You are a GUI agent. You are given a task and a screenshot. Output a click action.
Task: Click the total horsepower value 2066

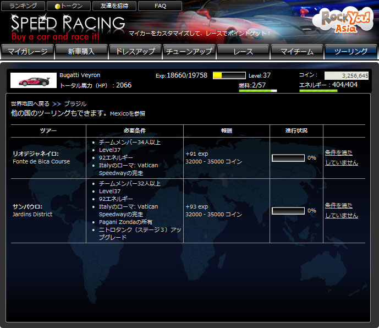124,85
